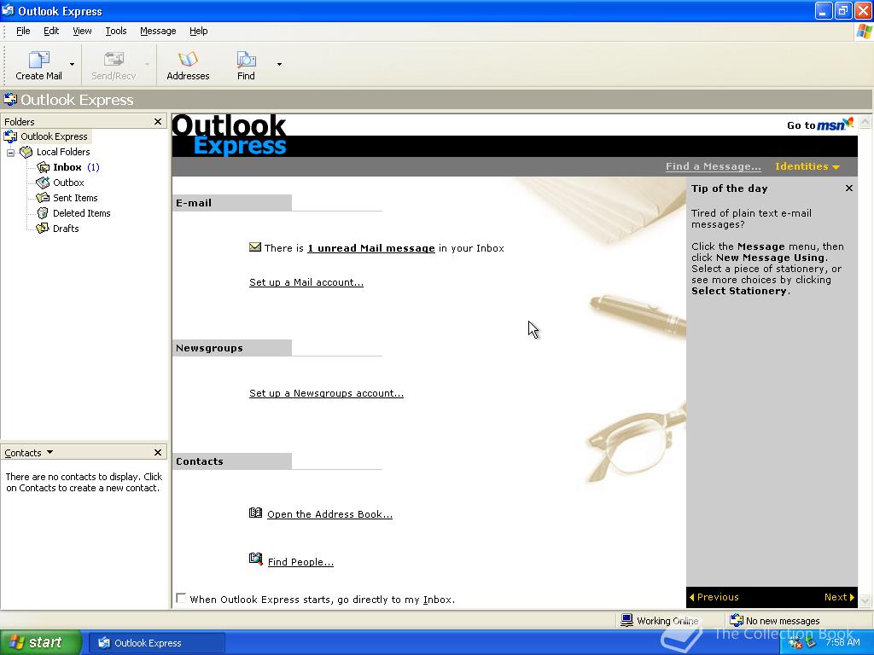The width and height of the screenshot is (874, 655).
Task: Click the Working Online status icon
Action: 627,620
